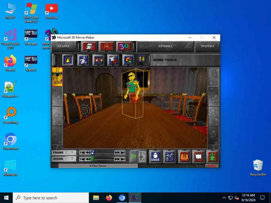Open Chromium from the taskbar
271x203 pixels.
click(x=122, y=198)
